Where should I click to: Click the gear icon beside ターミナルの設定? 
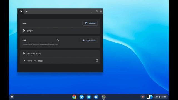coord(24,53)
